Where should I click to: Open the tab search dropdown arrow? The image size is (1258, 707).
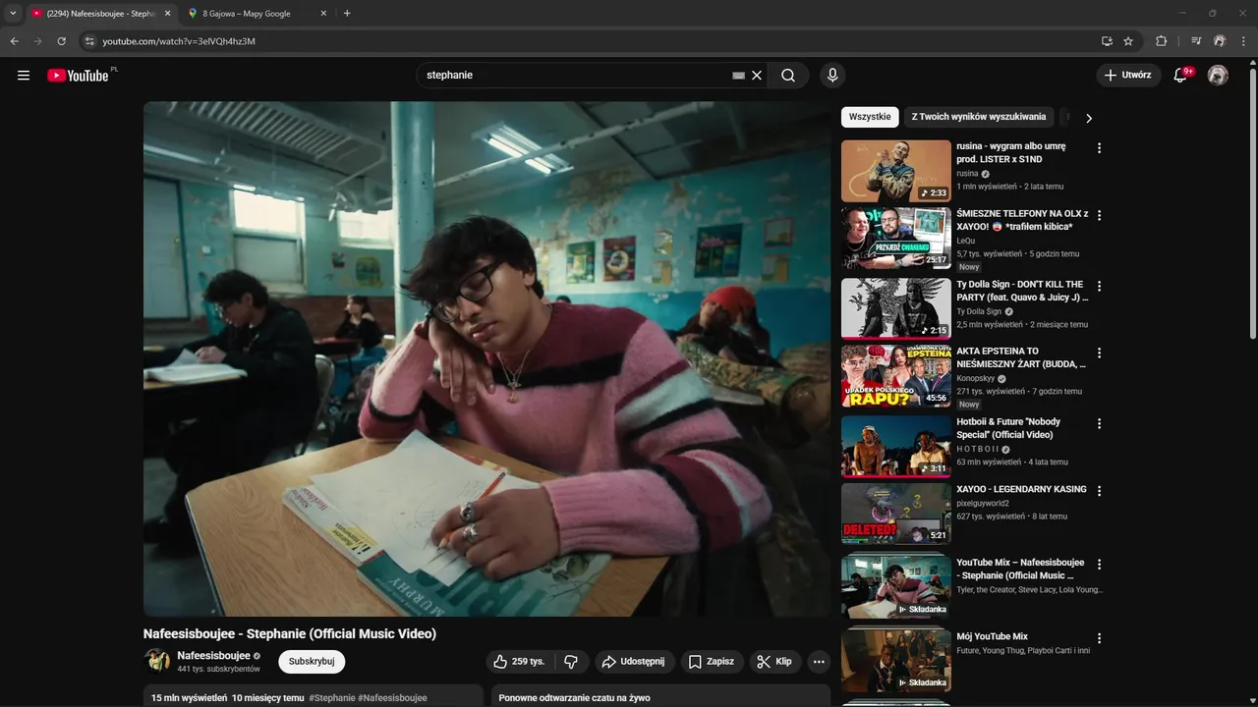13,14
